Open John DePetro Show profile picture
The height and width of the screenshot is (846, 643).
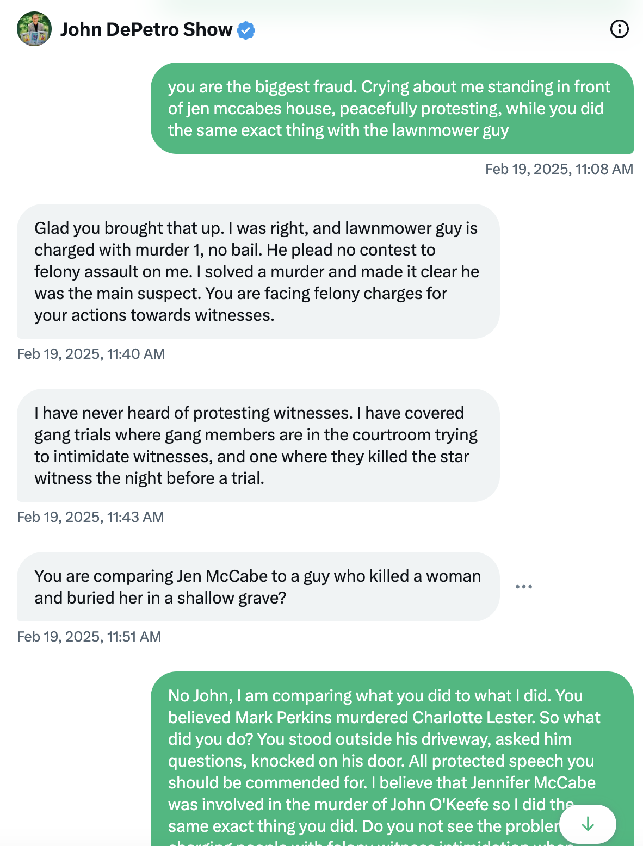[x=34, y=29]
